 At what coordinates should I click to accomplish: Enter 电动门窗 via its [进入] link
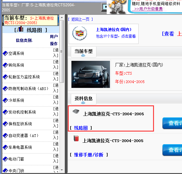[56, 158]
